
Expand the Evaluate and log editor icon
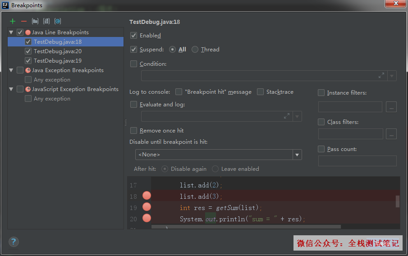pos(287,116)
